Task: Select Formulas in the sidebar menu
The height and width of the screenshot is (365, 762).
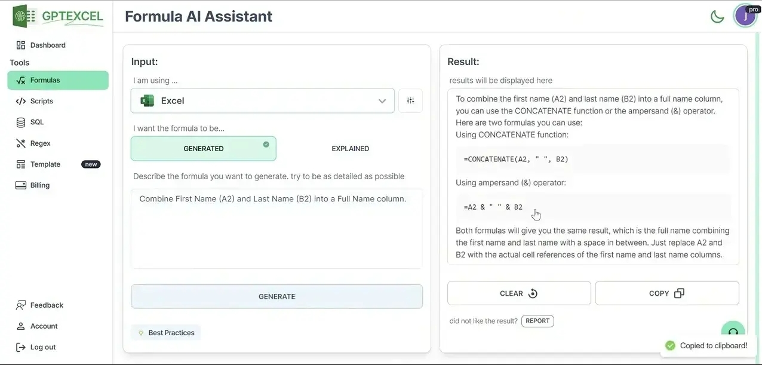Action: click(42, 79)
